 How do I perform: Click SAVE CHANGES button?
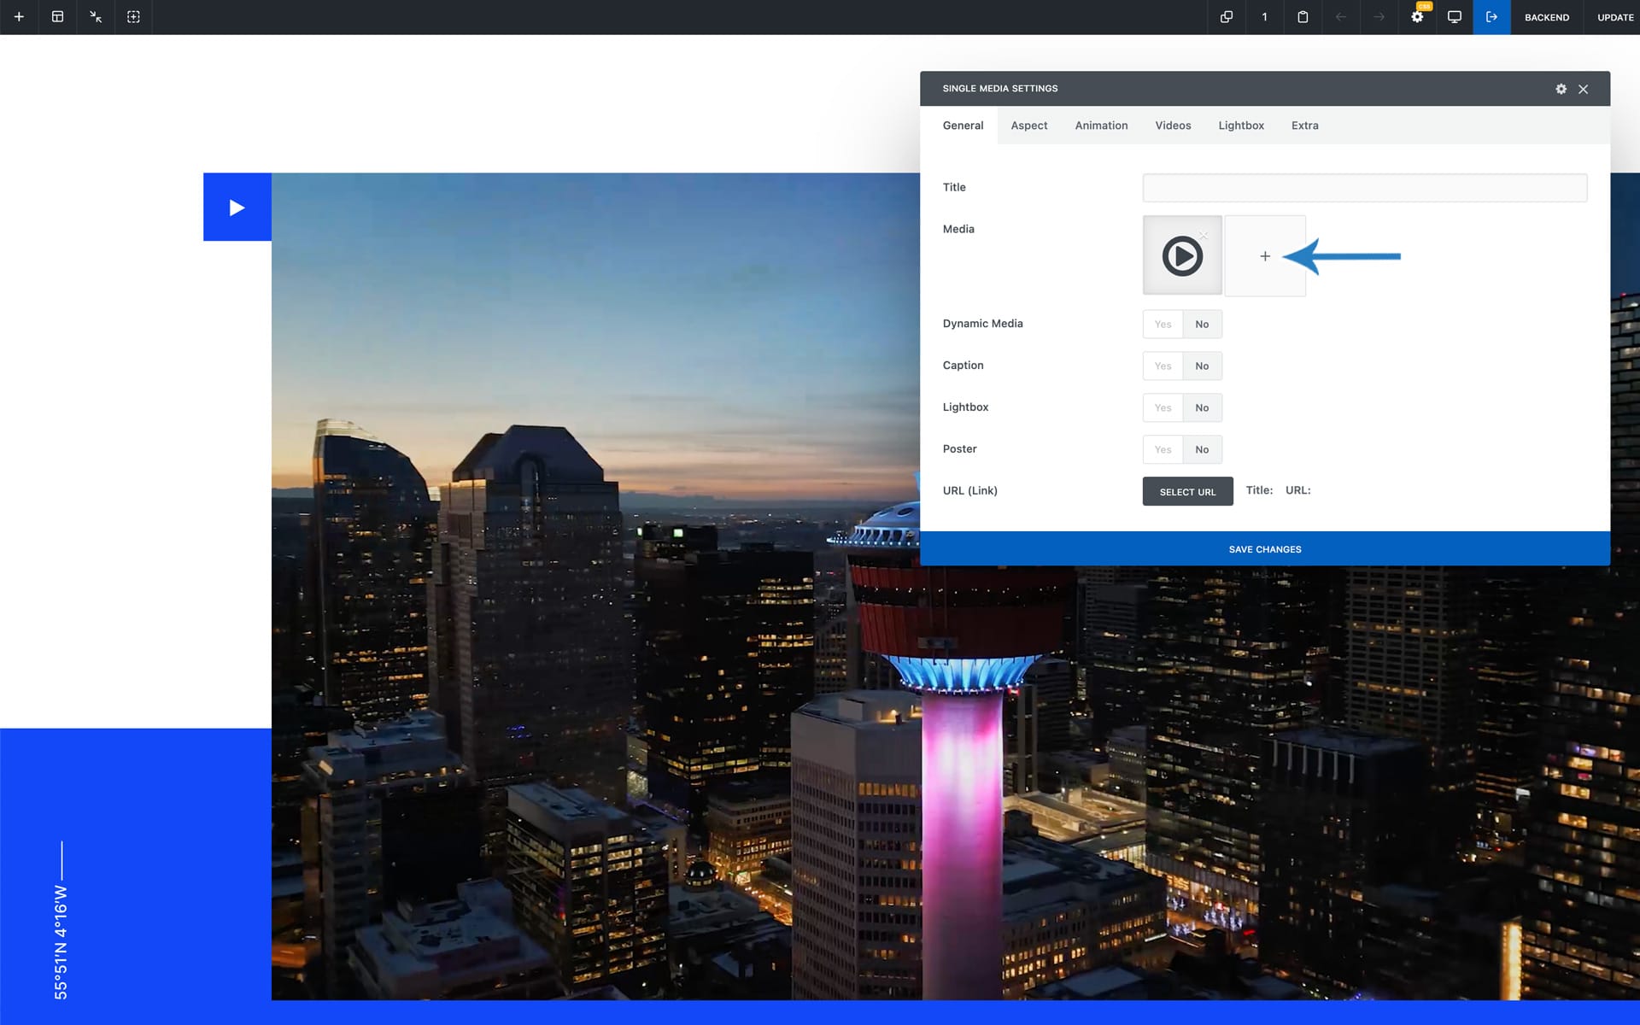coord(1264,549)
